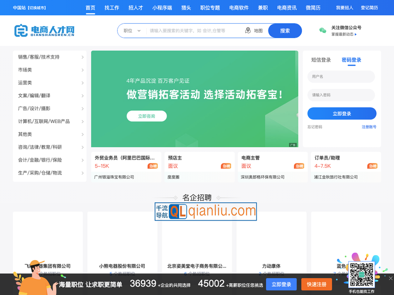Image resolution: width=394 pixels, height=295 pixels.
Task: Open the 找工作 navigation menu item
Action: [112, 8]
